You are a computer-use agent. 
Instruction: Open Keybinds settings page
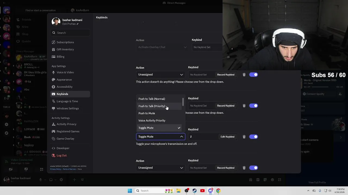(x=70, y=94)
